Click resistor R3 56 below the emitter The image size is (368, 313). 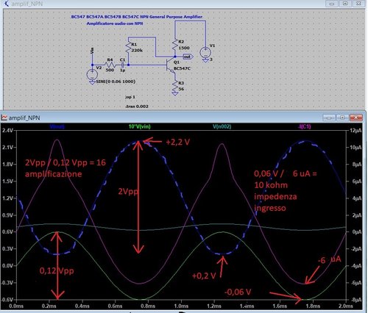(x=174, y=86)
